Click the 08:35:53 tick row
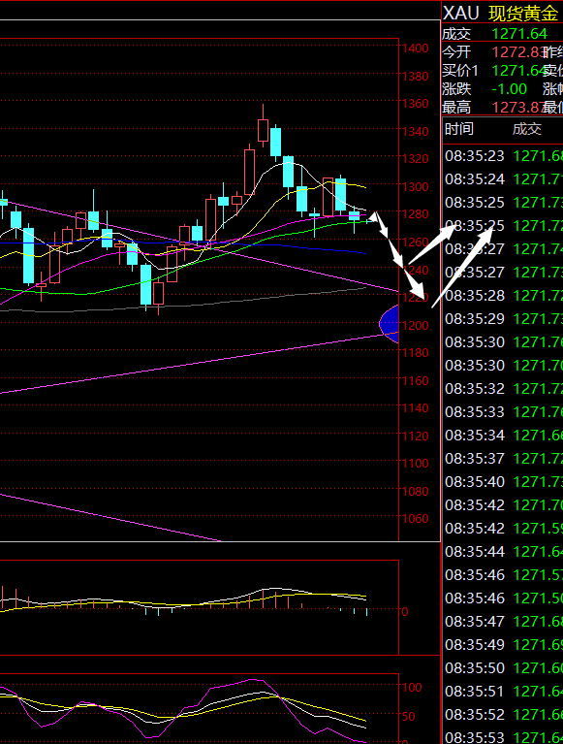The image size is (563, 744). 503,737
